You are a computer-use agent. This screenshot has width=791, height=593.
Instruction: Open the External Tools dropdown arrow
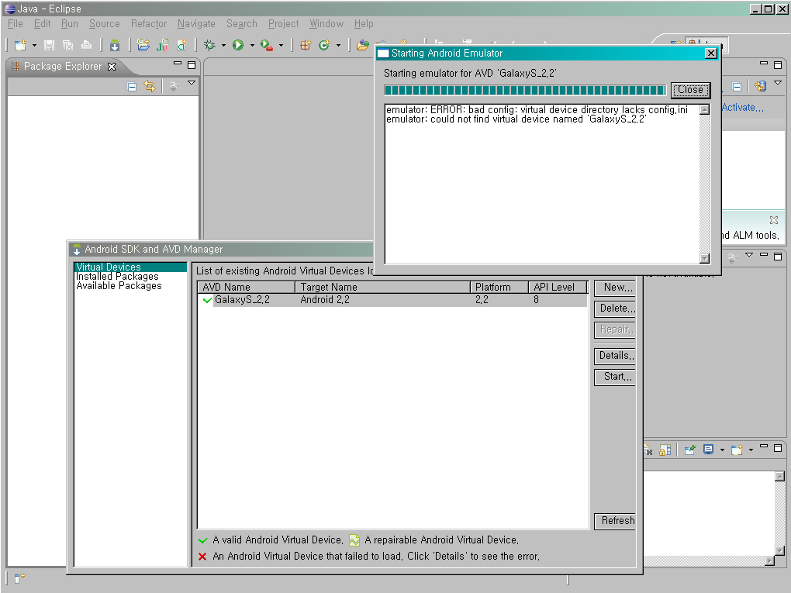281,46
